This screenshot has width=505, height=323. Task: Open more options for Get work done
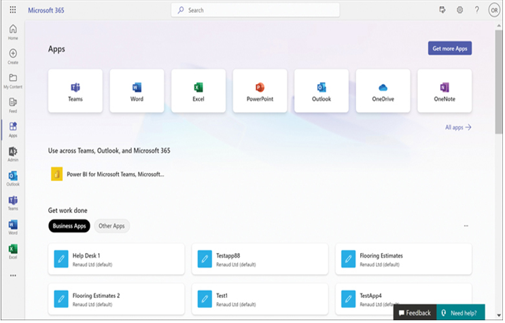coord(466,226)
